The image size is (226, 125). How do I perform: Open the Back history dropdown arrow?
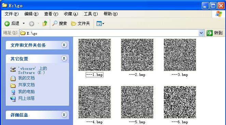point(24,23)
